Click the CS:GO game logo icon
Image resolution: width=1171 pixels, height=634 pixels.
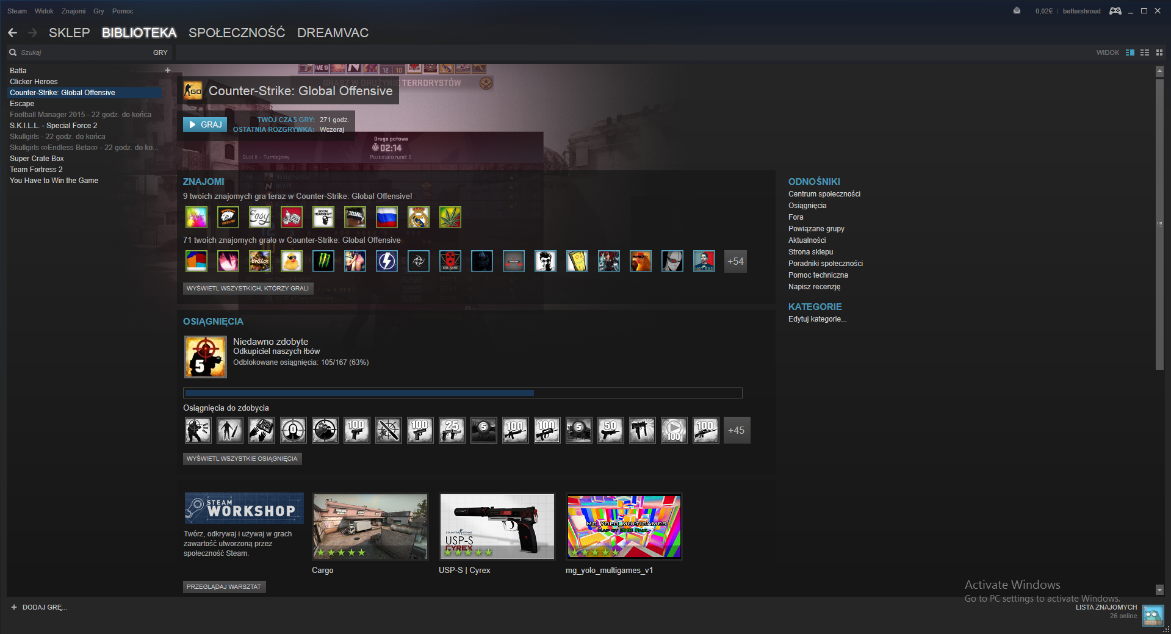click(x=193, y=91)
